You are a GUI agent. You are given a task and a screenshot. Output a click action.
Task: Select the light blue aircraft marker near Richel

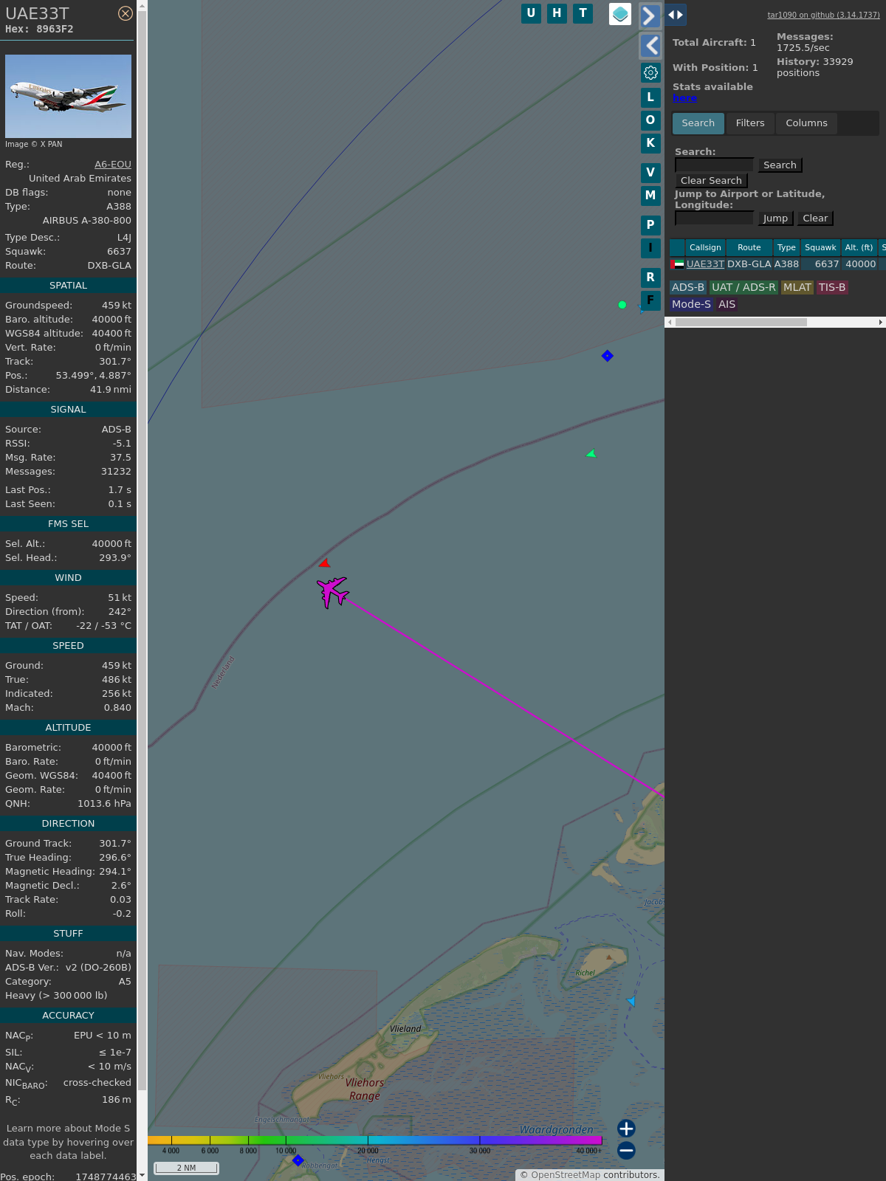click(631, 1001)
